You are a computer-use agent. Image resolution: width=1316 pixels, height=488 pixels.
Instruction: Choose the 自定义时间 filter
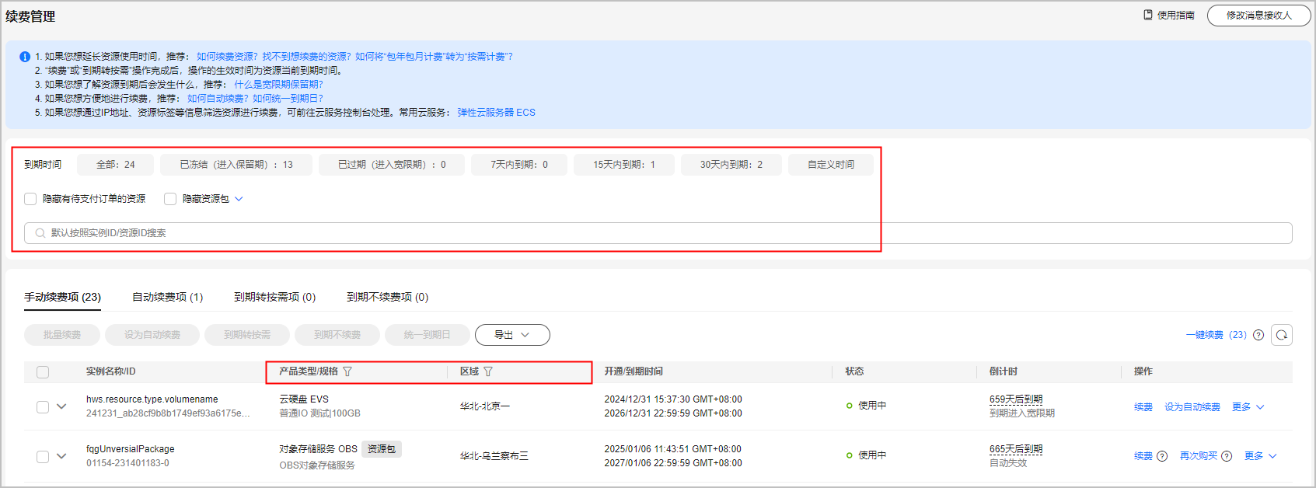[831, 165]
